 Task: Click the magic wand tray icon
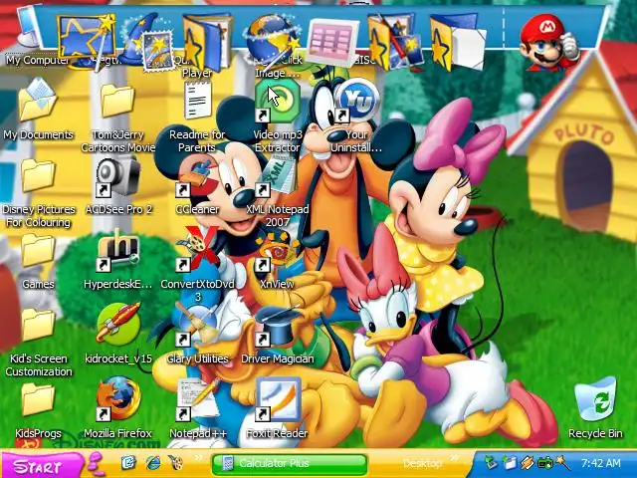563,462
